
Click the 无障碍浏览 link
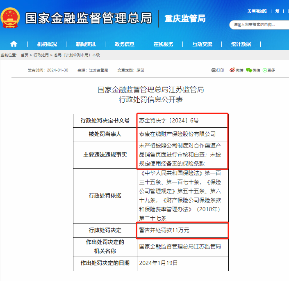257,11
